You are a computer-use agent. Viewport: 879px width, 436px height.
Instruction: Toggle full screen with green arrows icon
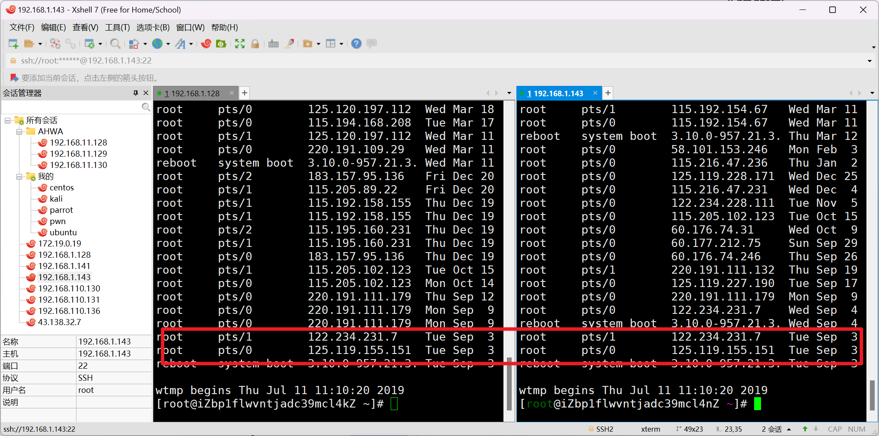point(240,44)
